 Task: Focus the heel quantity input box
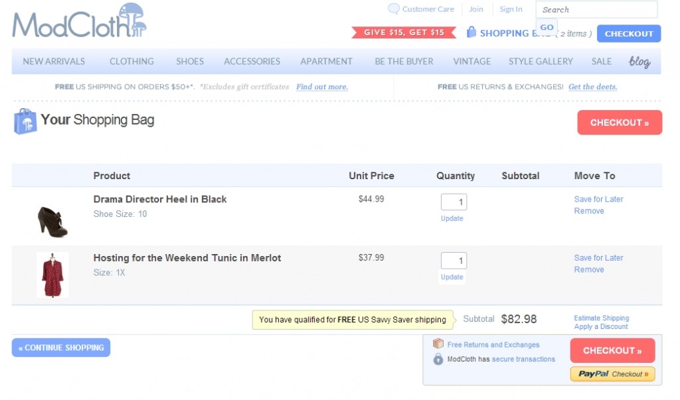click(454, 202)
